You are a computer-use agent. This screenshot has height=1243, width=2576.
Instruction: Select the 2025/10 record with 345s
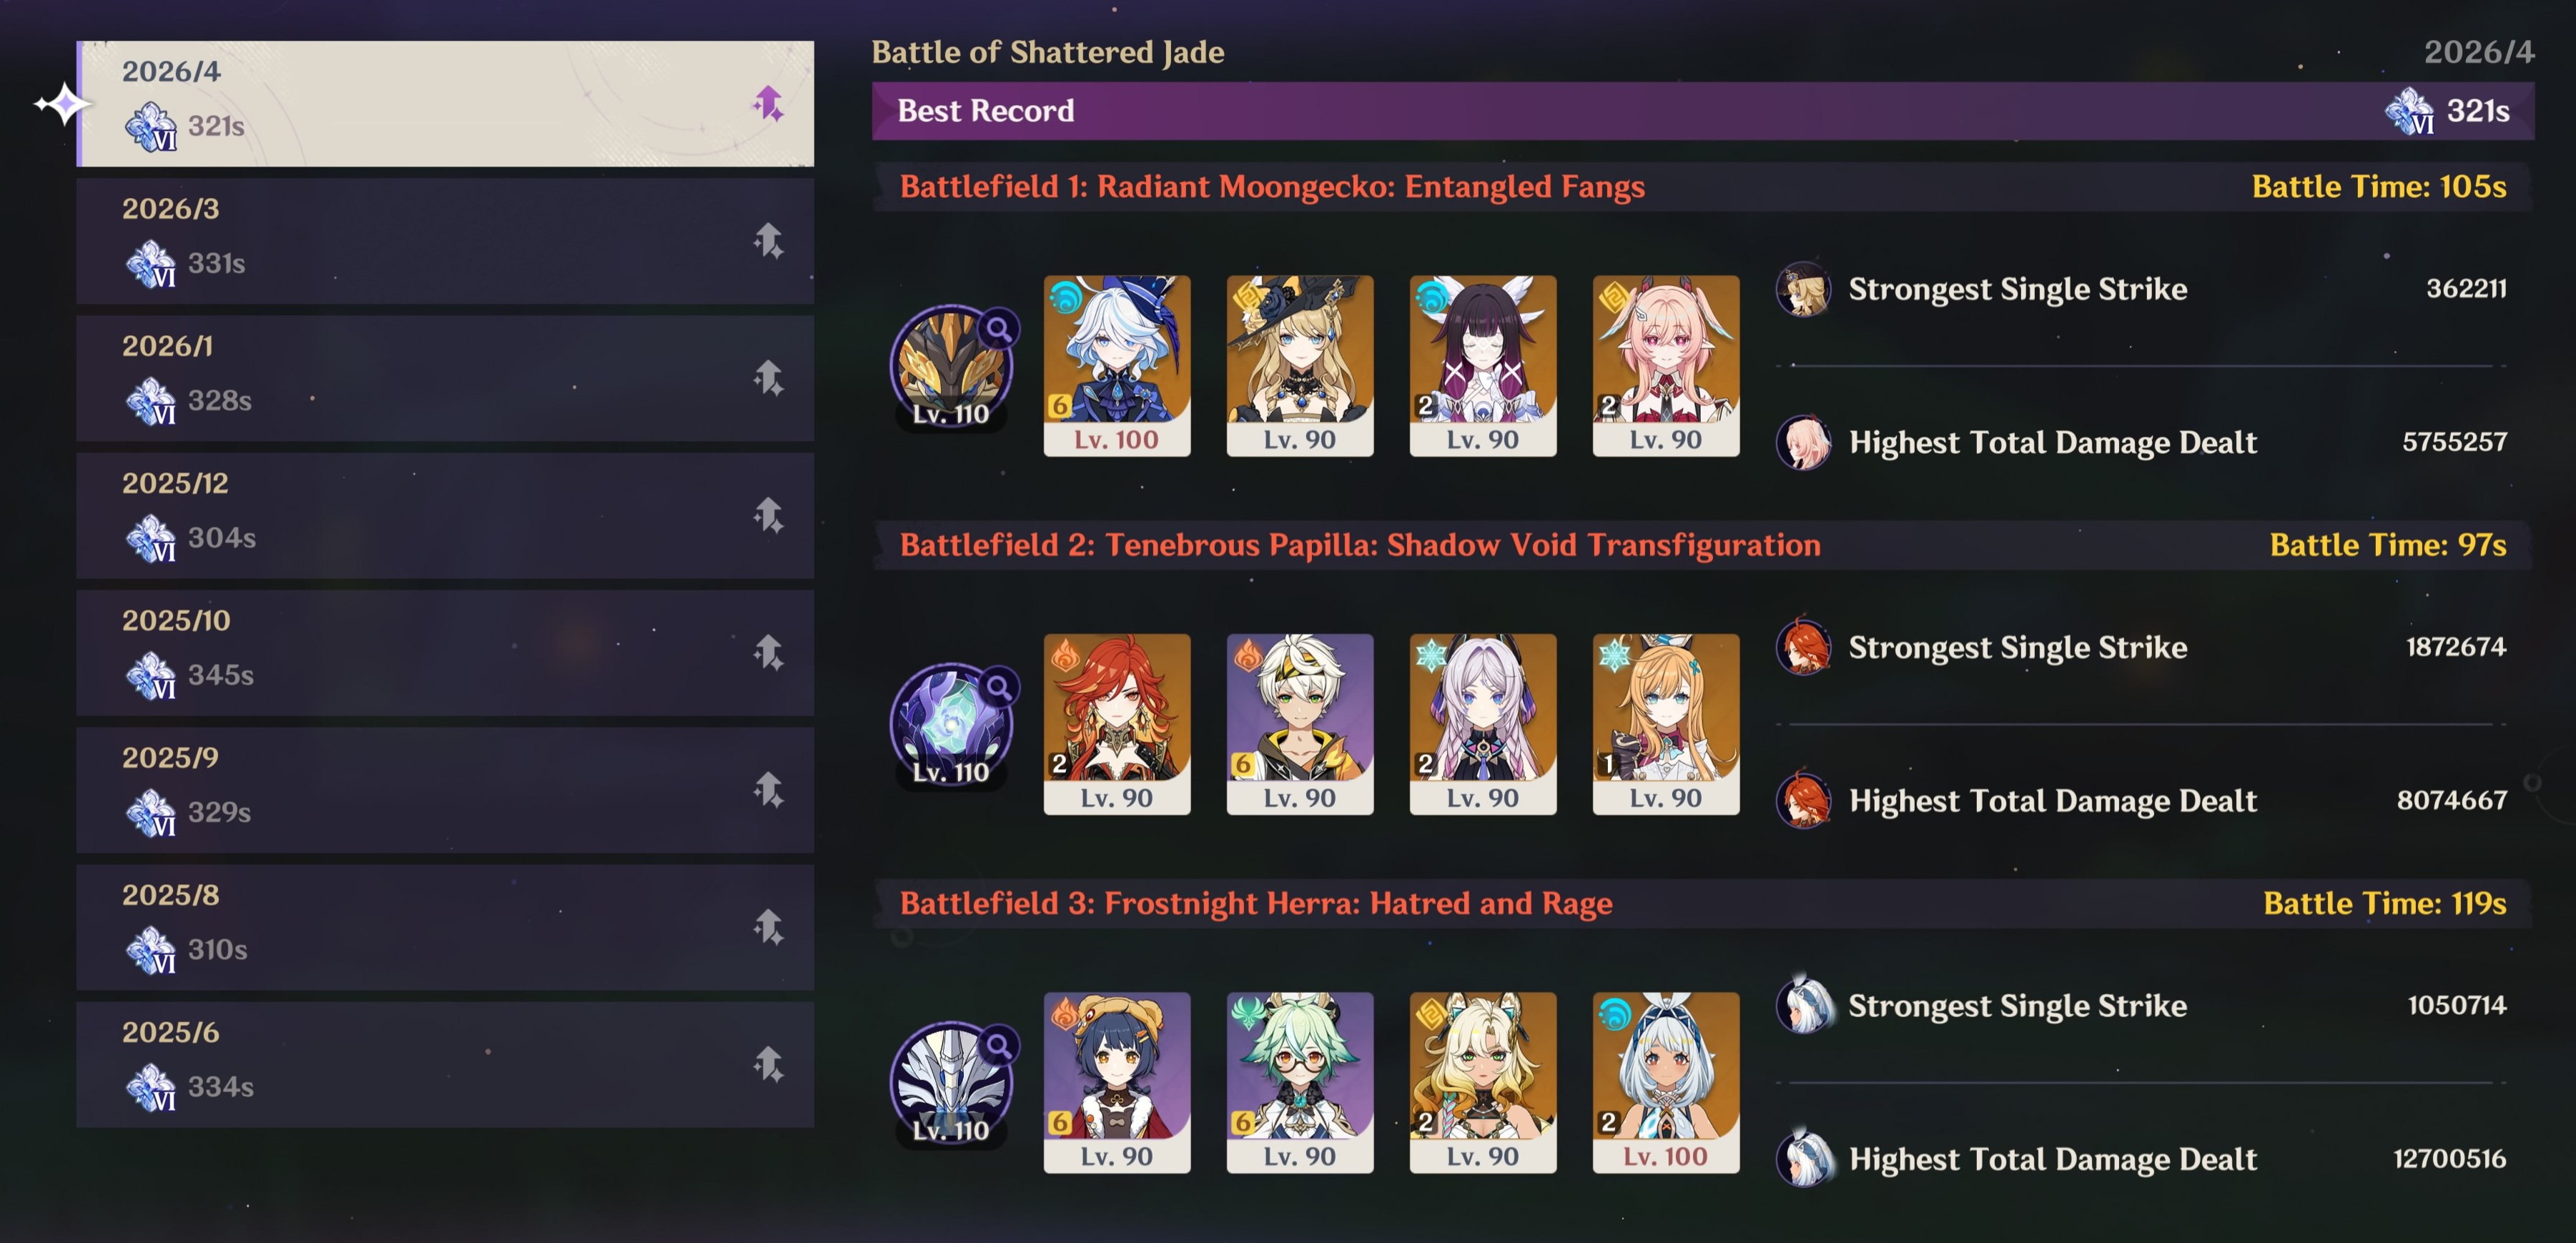[445, 653]
